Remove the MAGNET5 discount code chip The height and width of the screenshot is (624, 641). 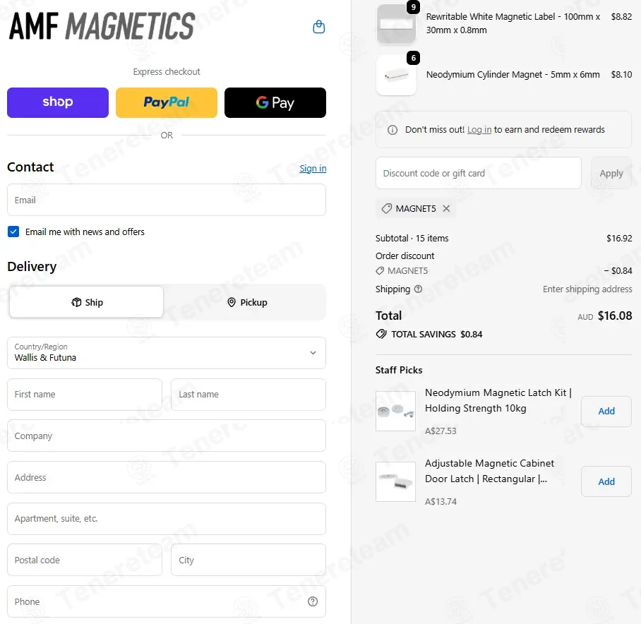446,208
